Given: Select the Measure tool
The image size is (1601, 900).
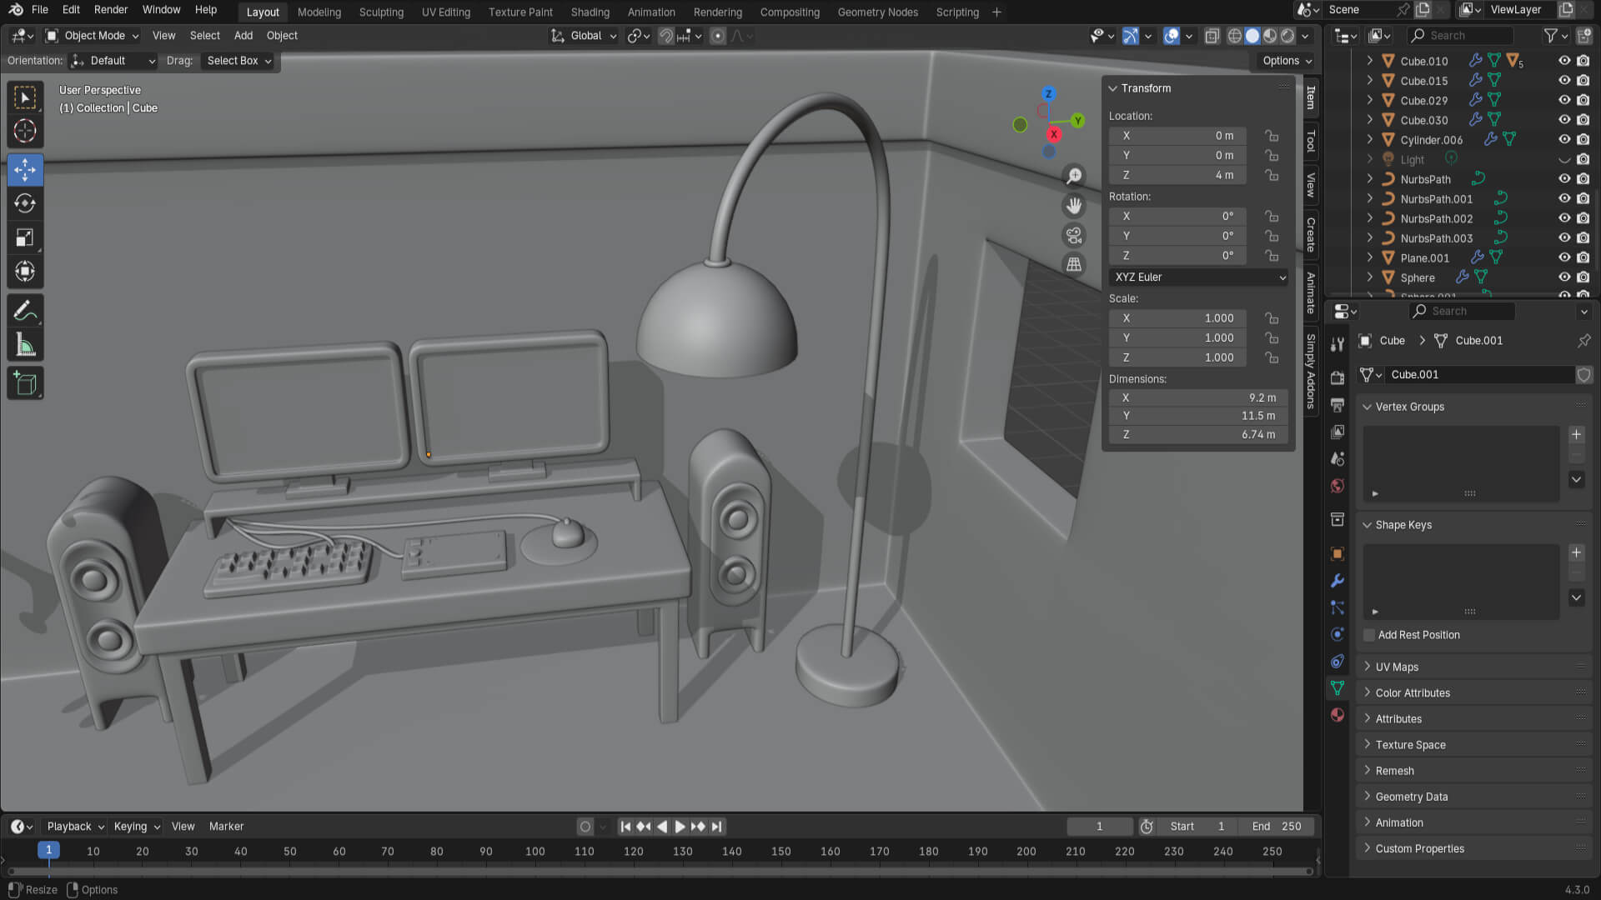Looking at the screenshot, I should coord(25,345).
